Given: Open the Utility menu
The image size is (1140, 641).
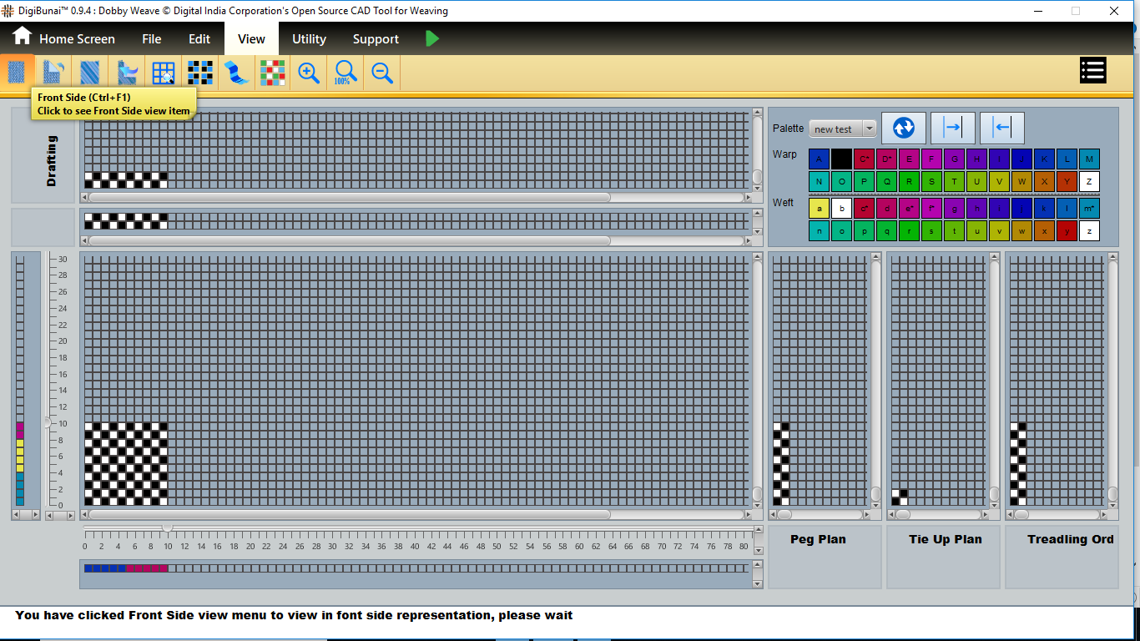Looking at the screenshot, I should [x=309, y=39].
